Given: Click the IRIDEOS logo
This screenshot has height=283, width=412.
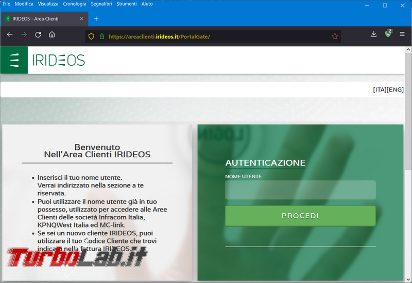Looking at the screenshot, I should pyautogui.click(x=59, y=60).
